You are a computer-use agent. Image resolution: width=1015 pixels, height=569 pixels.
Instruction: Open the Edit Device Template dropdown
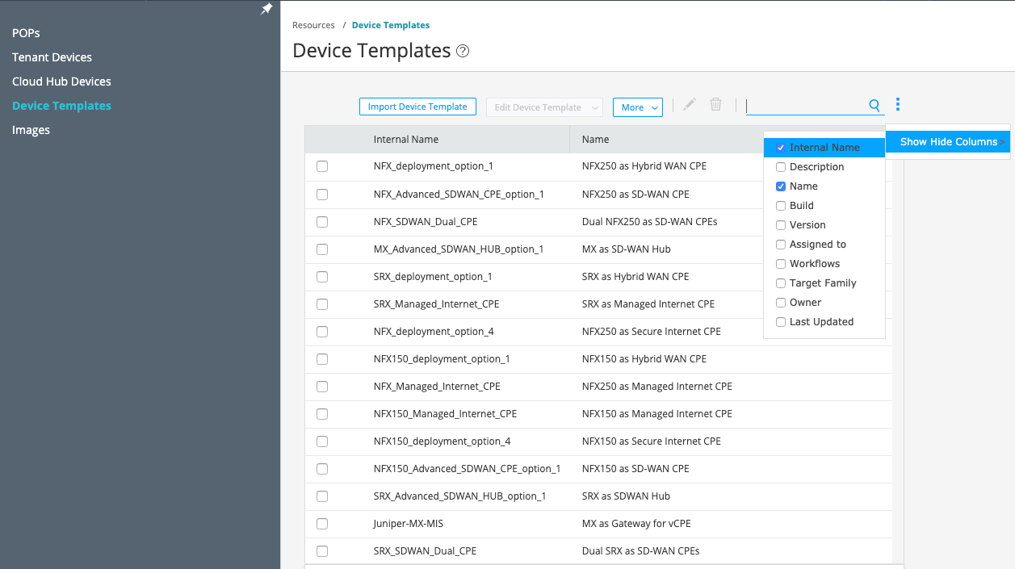(x=543, y=106)
